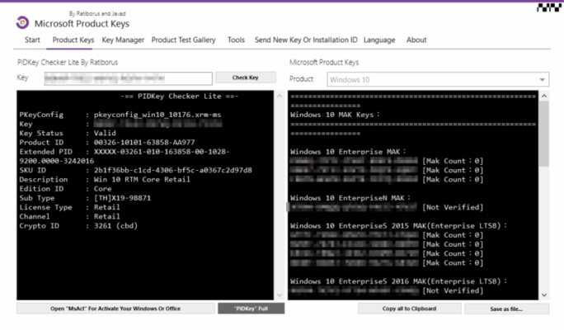
Task: Click Crypto ID value "3261 (cbd)"
Action: tap(115, 226)
